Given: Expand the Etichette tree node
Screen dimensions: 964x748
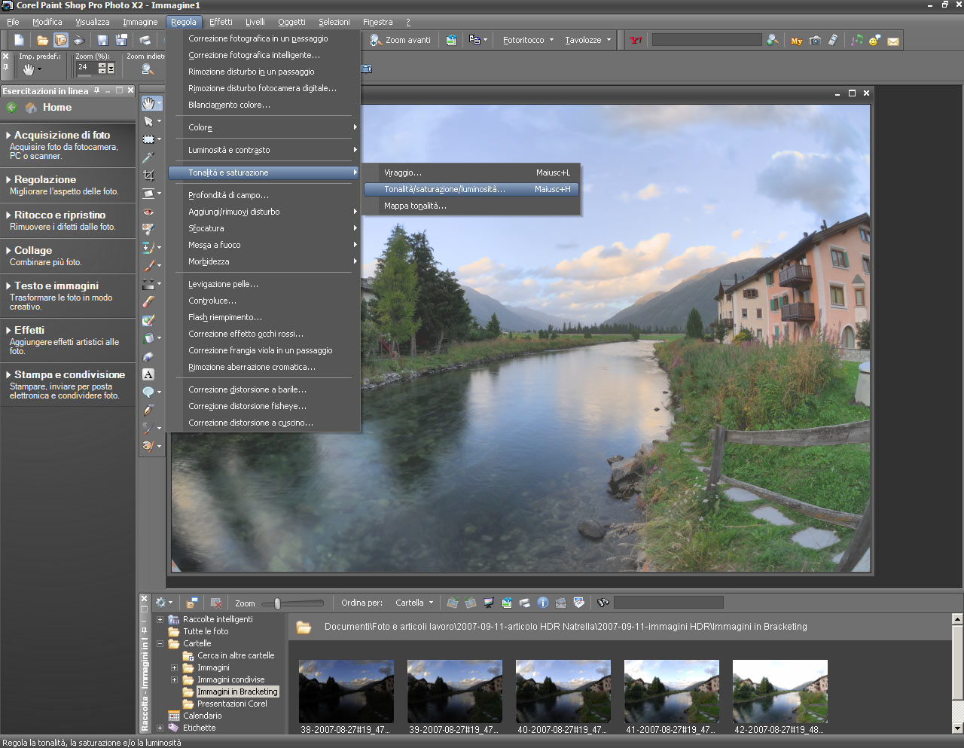Looking at the screenshot, I should coord(160,728).
